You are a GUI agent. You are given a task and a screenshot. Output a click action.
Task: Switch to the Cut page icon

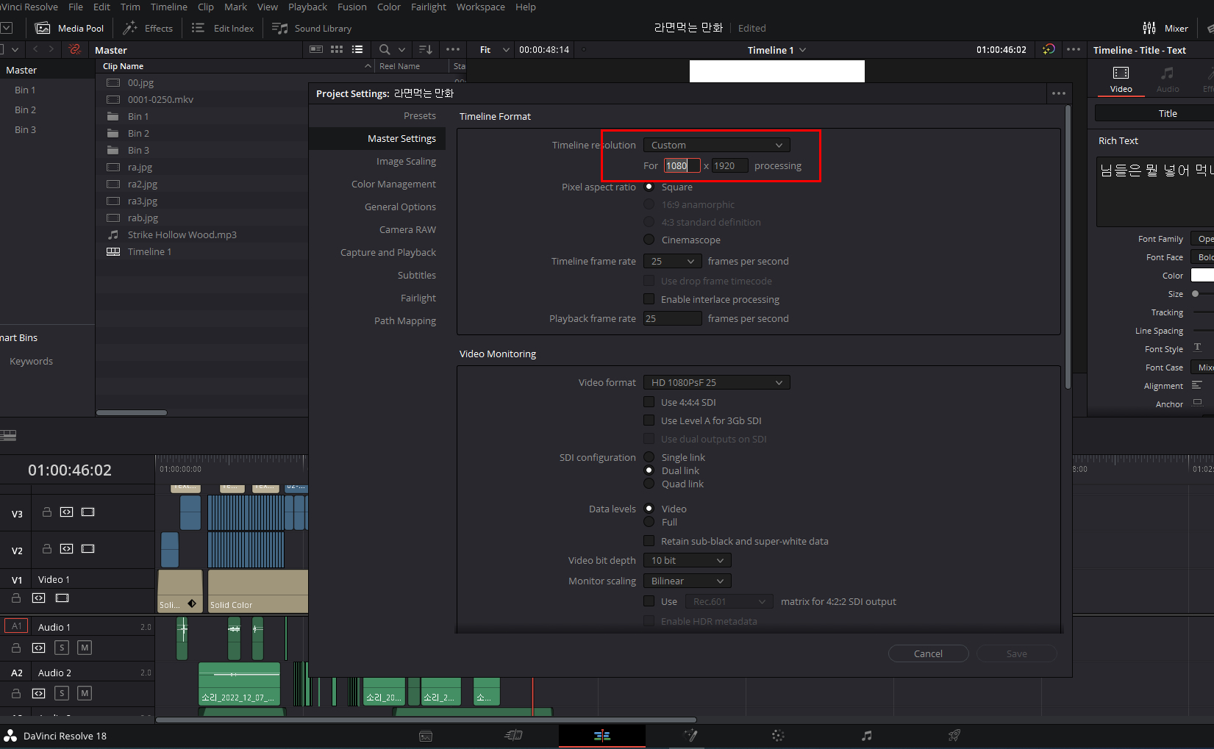[513, 735]
